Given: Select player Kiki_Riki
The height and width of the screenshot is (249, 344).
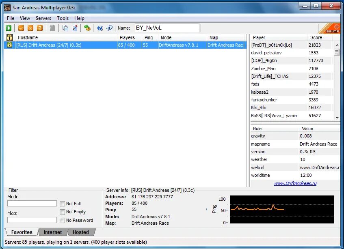Looking at the screenshot, I should (x=292, y=107).
